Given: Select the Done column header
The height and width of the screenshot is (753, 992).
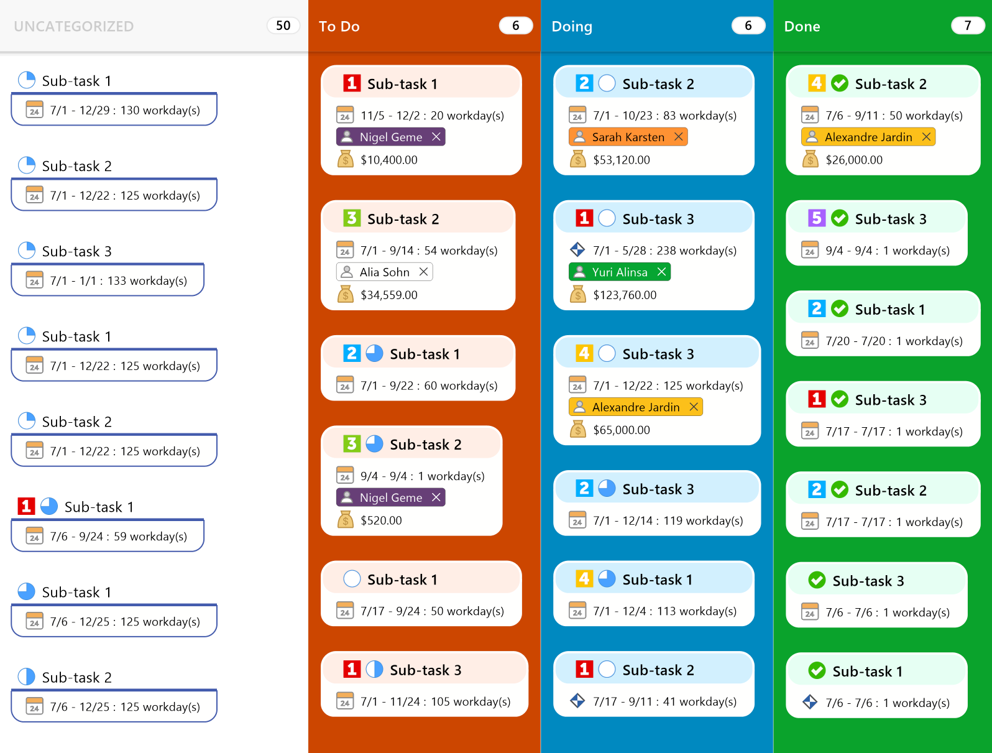Looking at the screenshot, I should click(883, 26).
